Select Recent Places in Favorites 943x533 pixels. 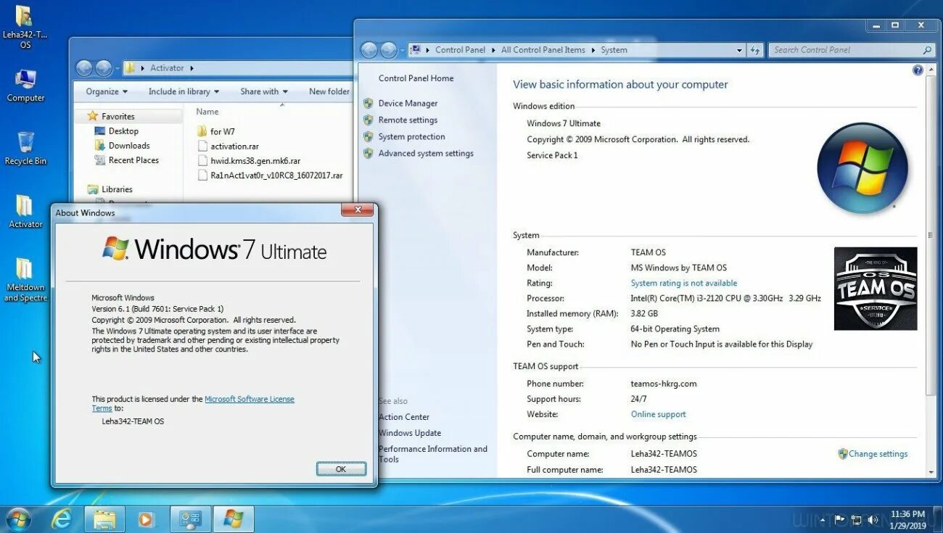[x=133, y=160]
